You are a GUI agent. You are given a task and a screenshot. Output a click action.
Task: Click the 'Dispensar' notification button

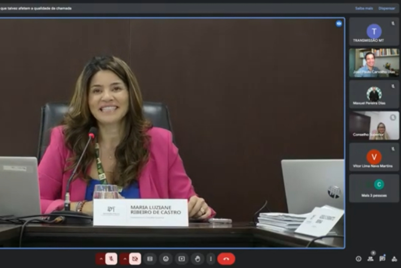(386, 8)
